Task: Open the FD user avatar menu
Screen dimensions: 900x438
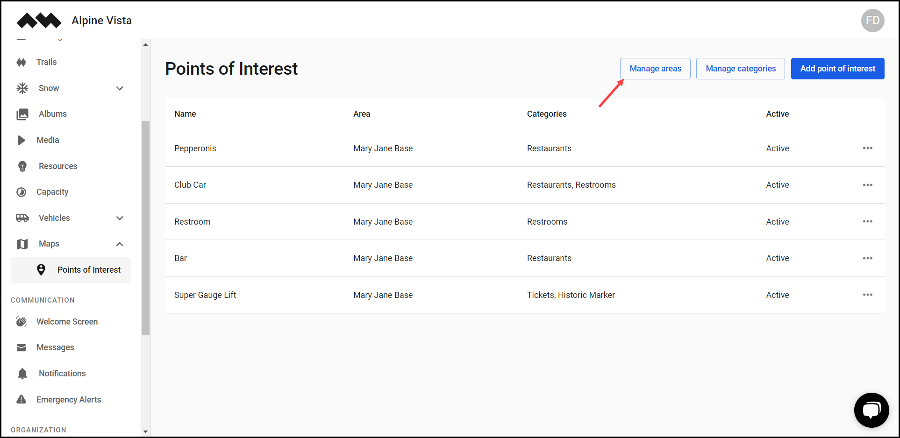Action: [x=872, y=21]
